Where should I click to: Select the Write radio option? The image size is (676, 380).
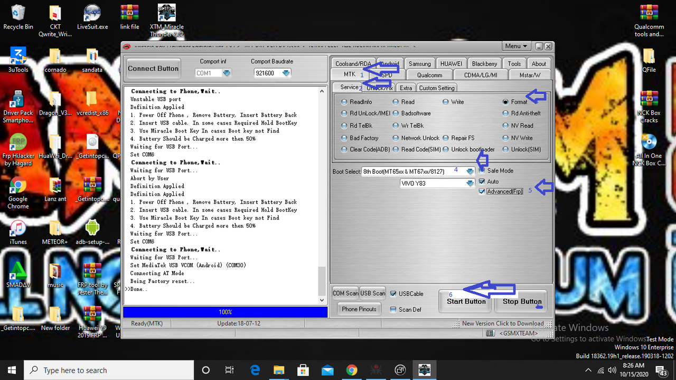click(x=446, y=102)
